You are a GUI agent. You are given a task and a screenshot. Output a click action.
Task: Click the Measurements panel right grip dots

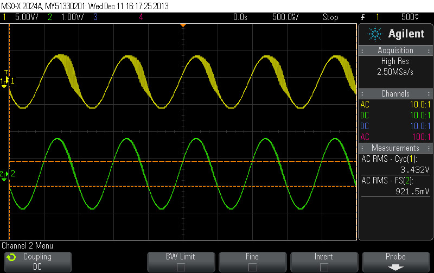click(429, 148)
